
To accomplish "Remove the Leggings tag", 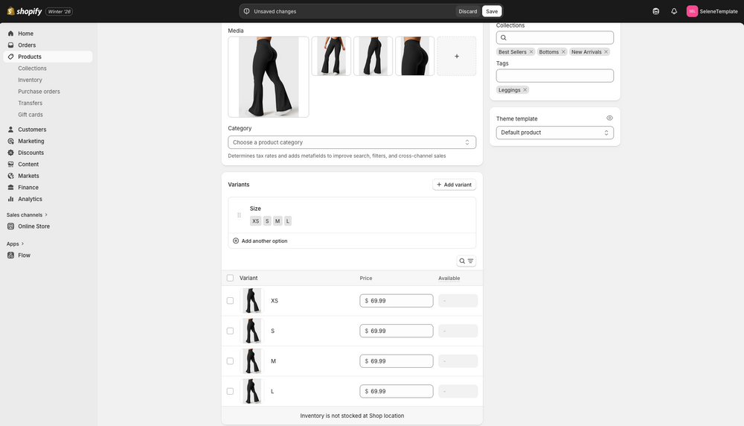I will [525, 90].
